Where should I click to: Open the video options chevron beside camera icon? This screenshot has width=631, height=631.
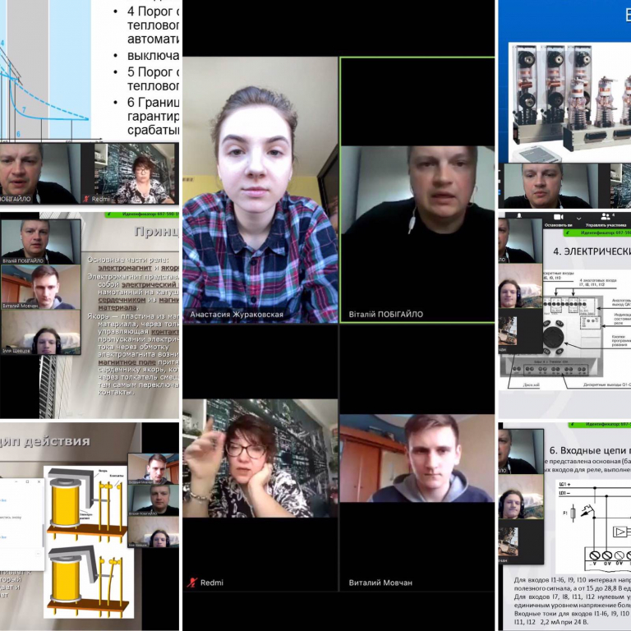coord(578,218)
